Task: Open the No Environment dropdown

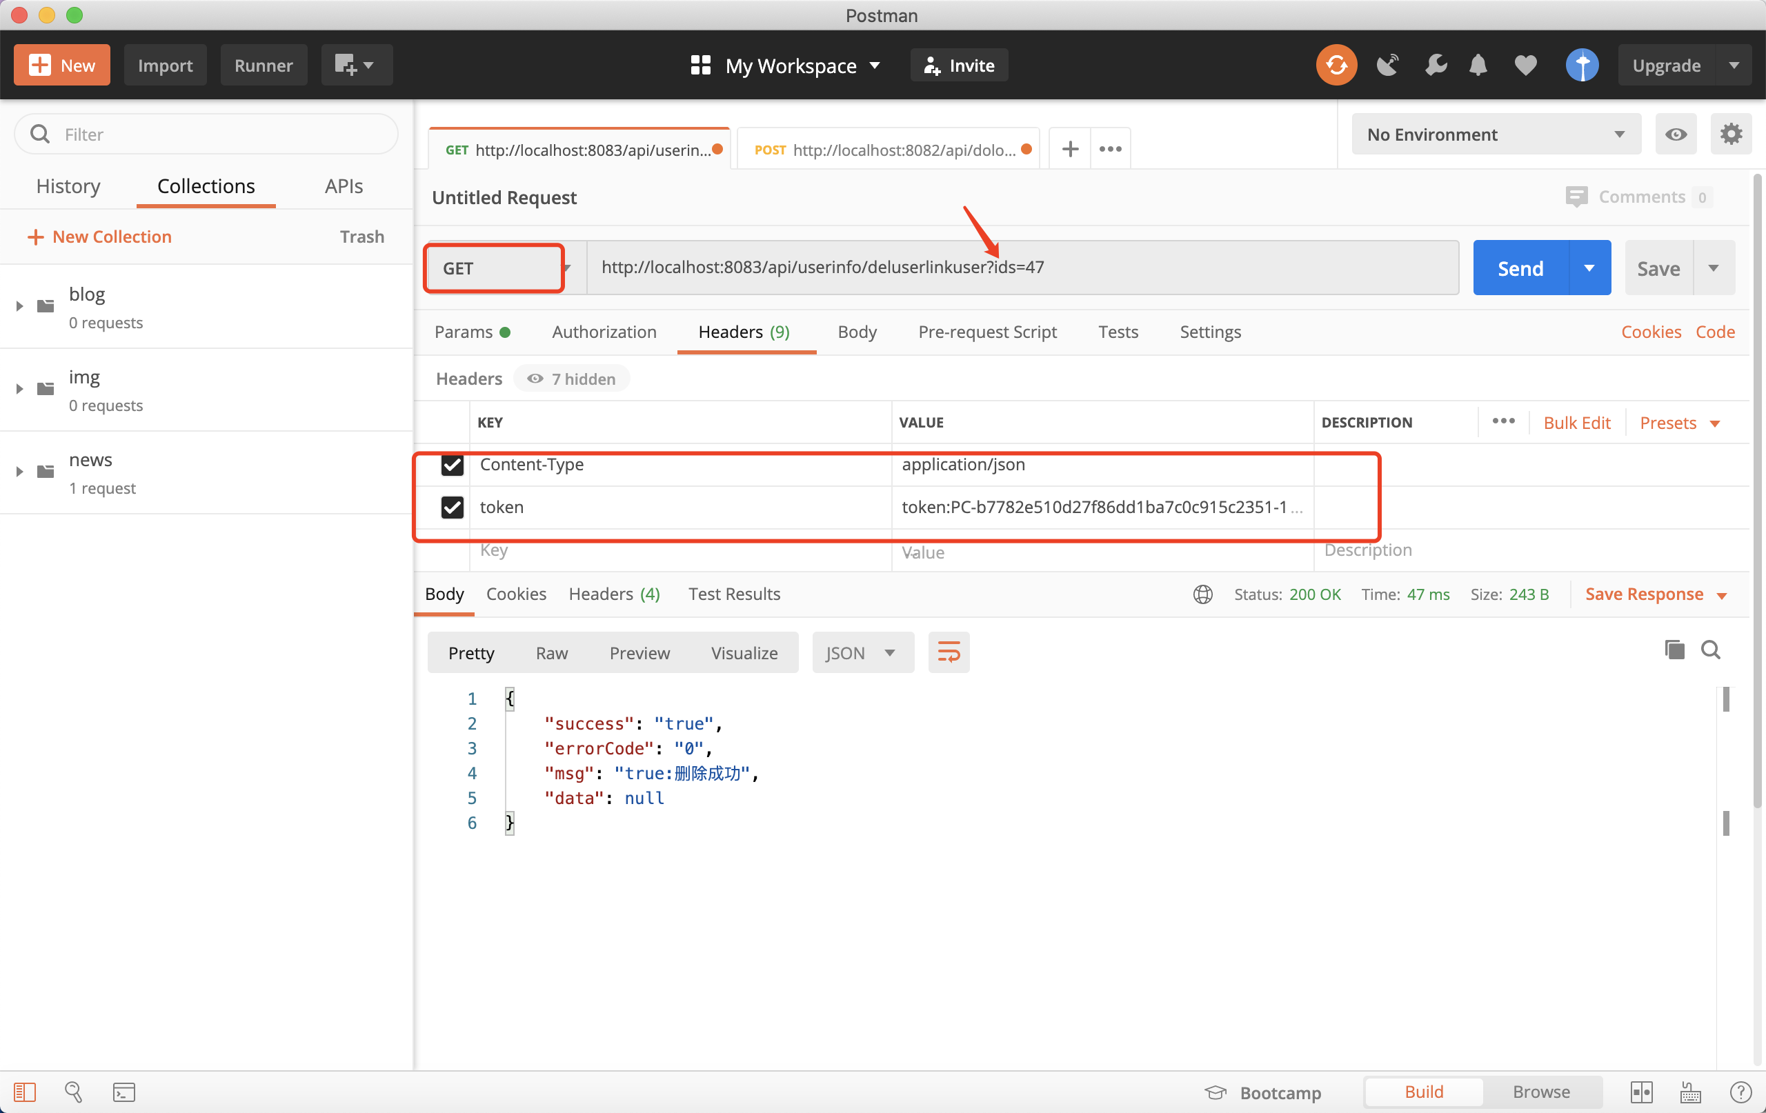Action: pos(1495,134)
